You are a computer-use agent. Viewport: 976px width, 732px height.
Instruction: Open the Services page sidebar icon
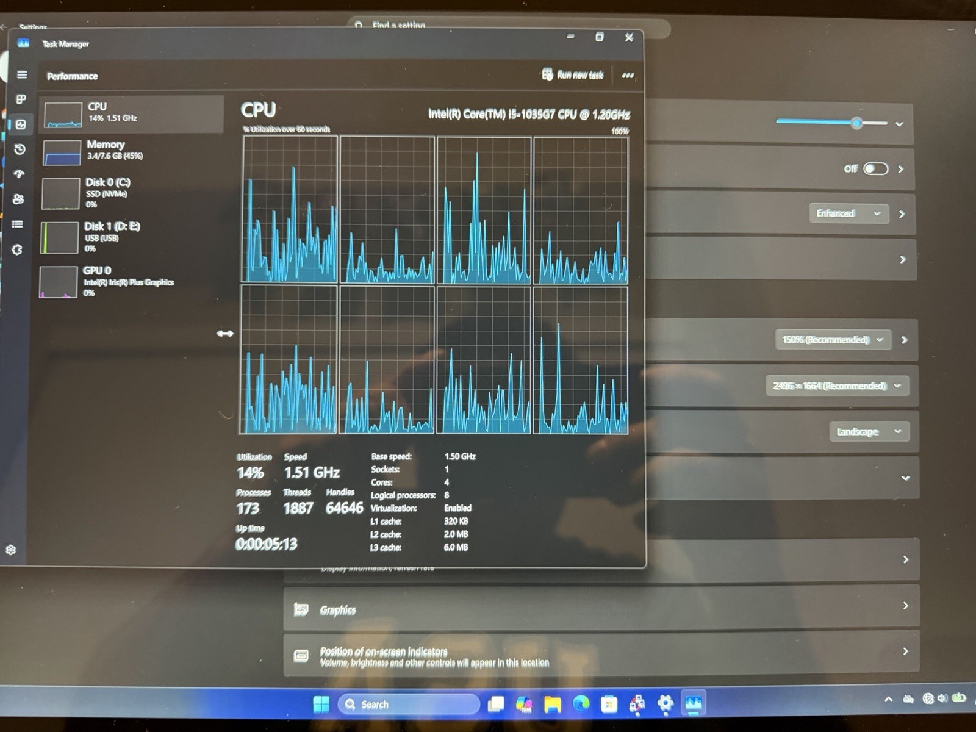point(17,249)
